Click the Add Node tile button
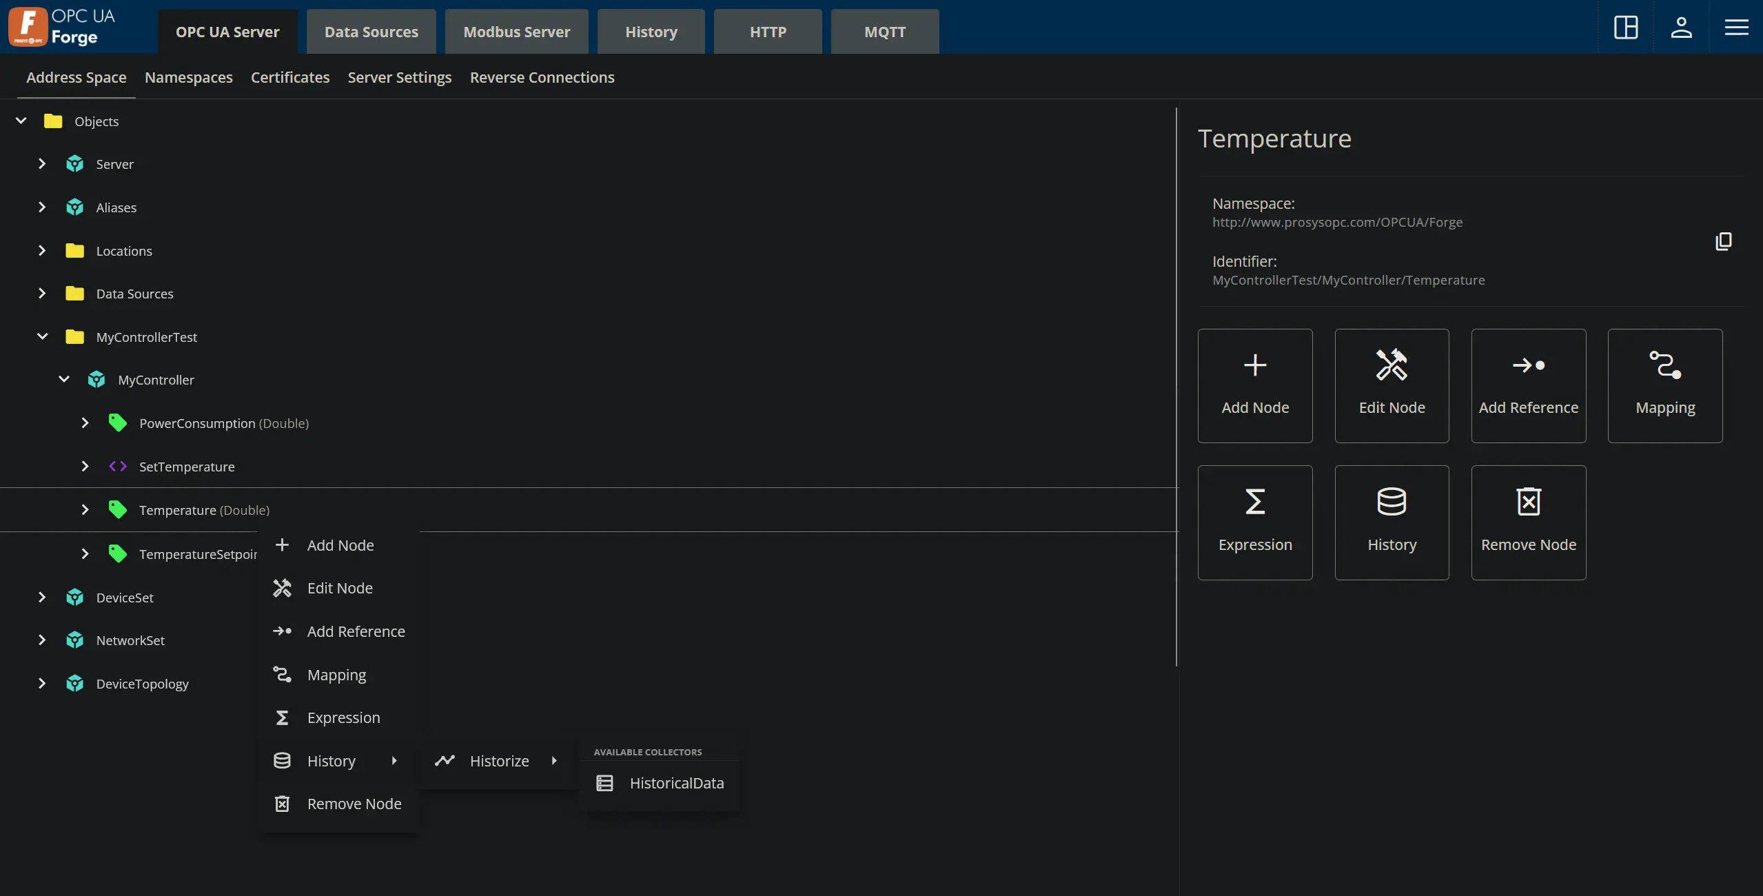Viewport: 1763px width, 896px height. 1254,386
